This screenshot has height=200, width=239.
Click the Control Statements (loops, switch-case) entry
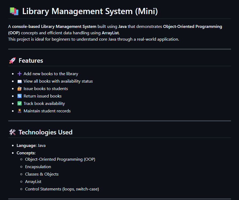coord(62,189)
